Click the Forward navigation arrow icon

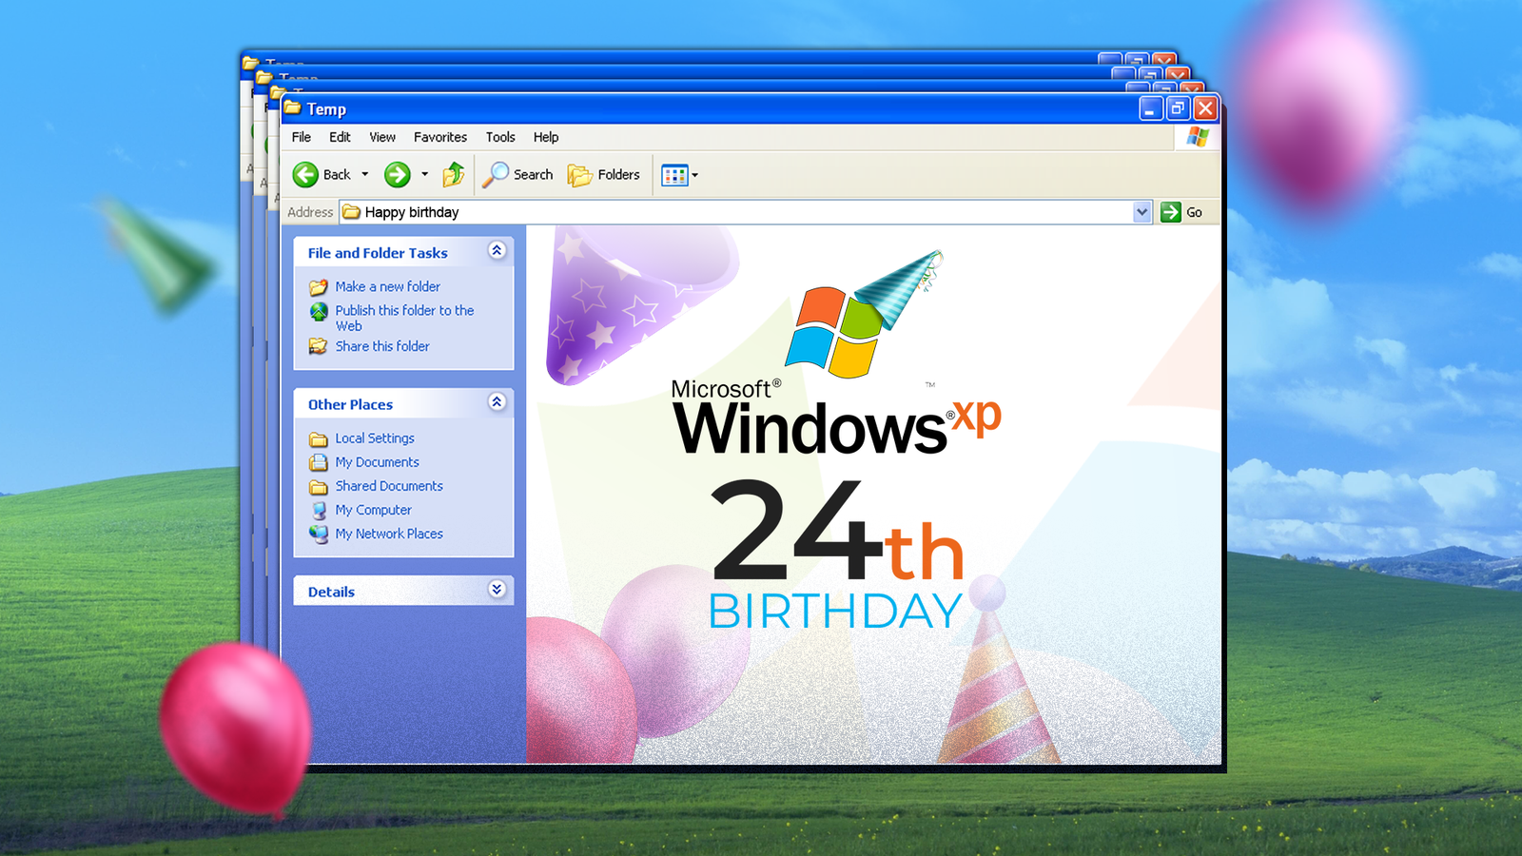[x=399, y=174]
